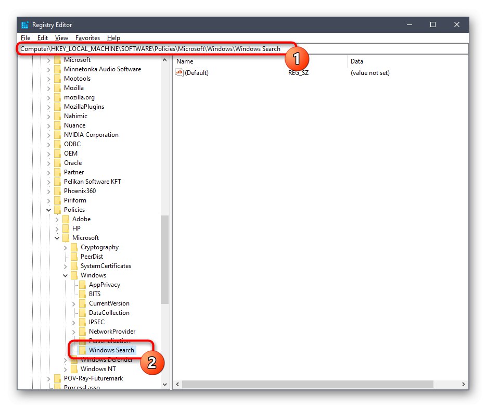Select the Windows Search key
Viewport: 486px width, 407px height.
pyautogui.click(x=111, y=350)
